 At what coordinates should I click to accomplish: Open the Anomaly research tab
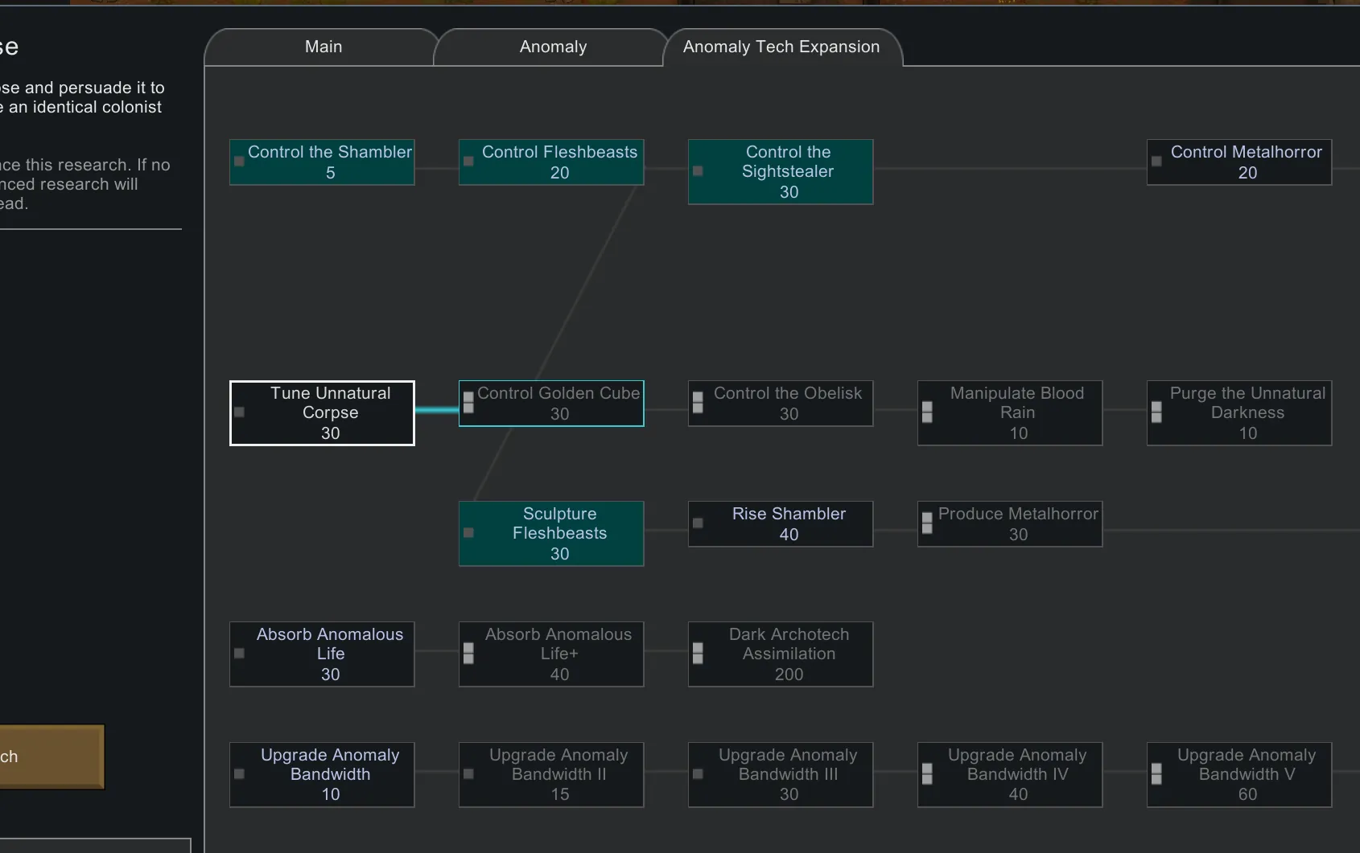tap(553, 47)
